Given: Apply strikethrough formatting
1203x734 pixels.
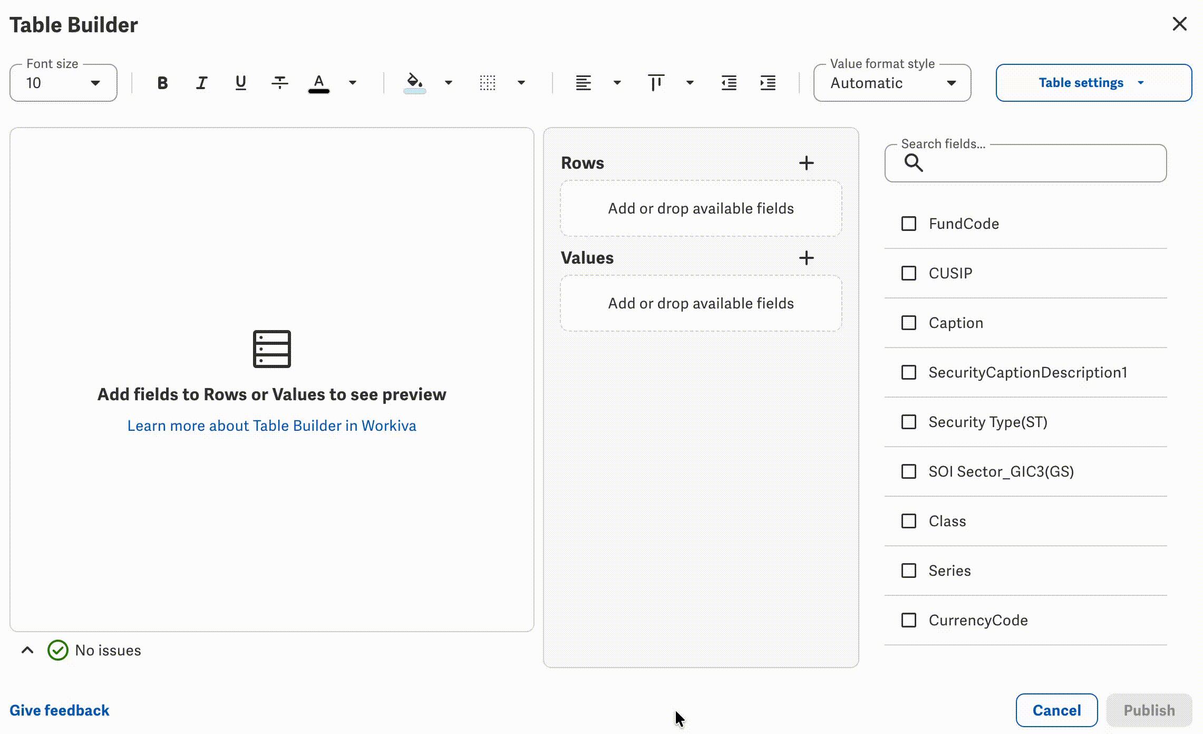Looking at the screenshot, I should 279,83.
